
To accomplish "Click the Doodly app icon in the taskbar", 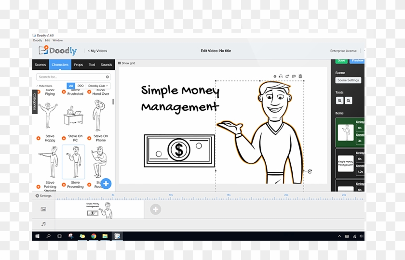I will pos(117,236).
